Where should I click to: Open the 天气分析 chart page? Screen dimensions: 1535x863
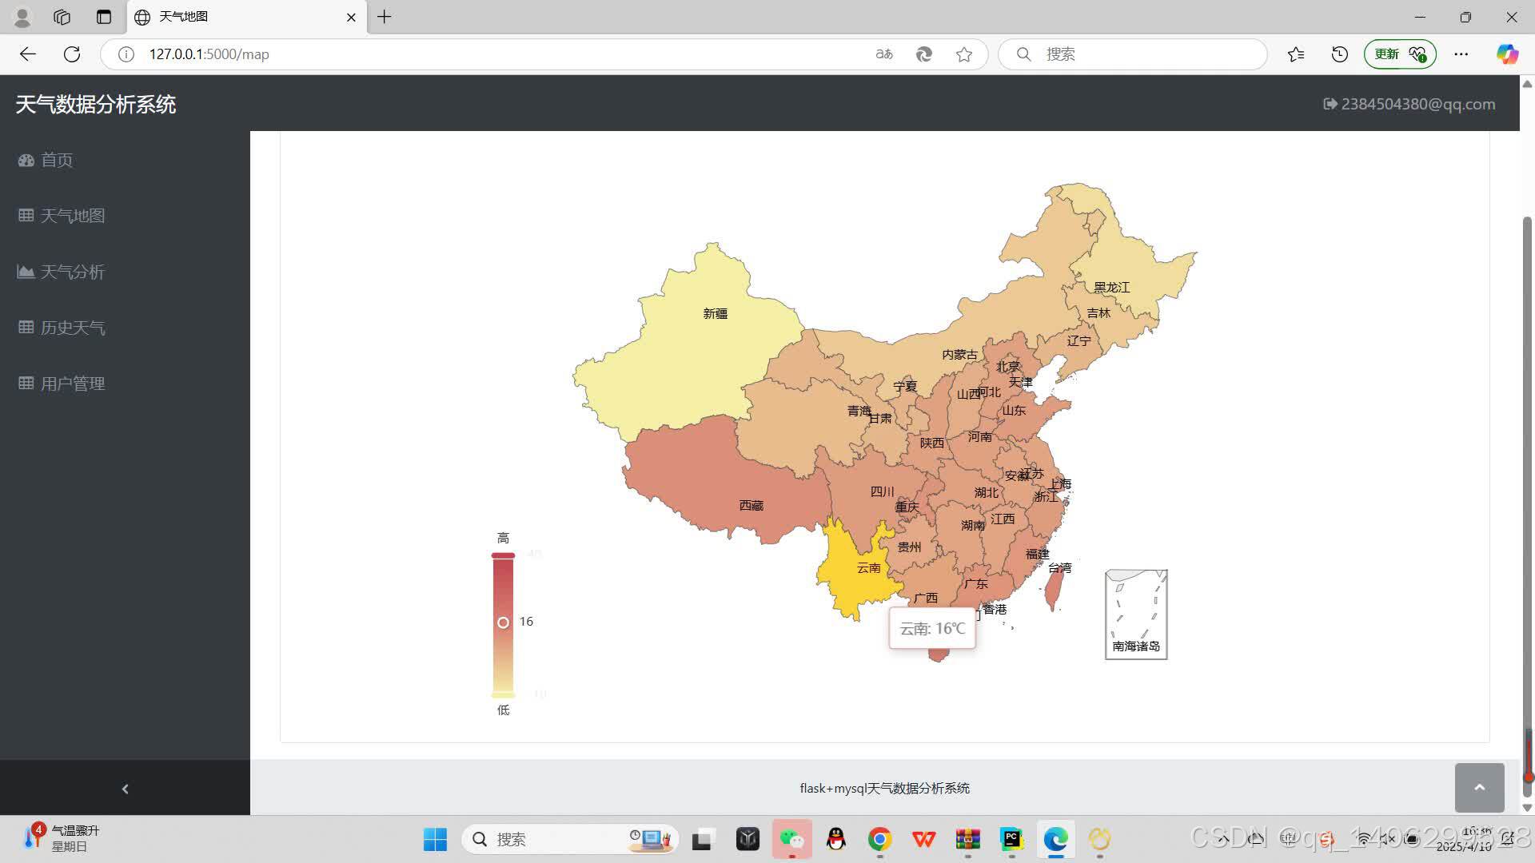tap(72, 272)
